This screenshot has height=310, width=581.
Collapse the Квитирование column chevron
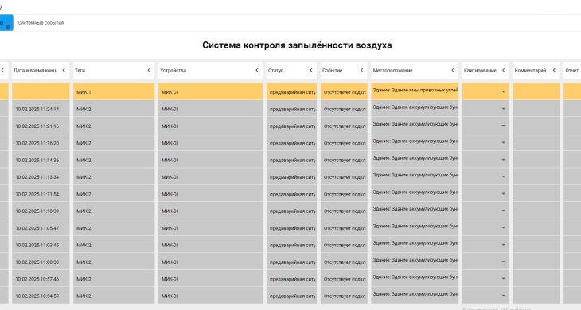[504, 70]
